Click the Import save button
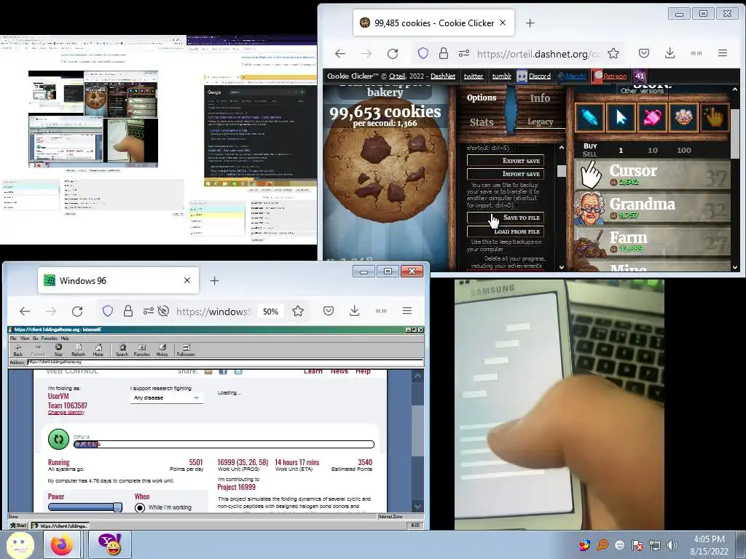 [506, 174]
